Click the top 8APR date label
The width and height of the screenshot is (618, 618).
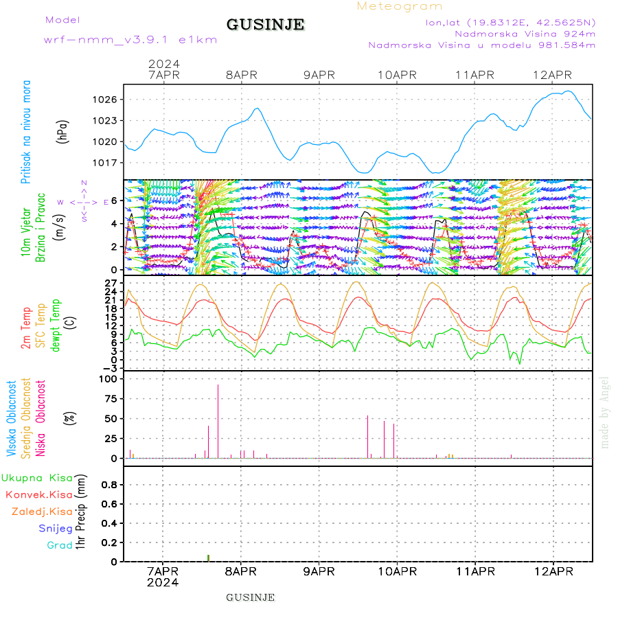pyautogui.click(x=241, y=75)
